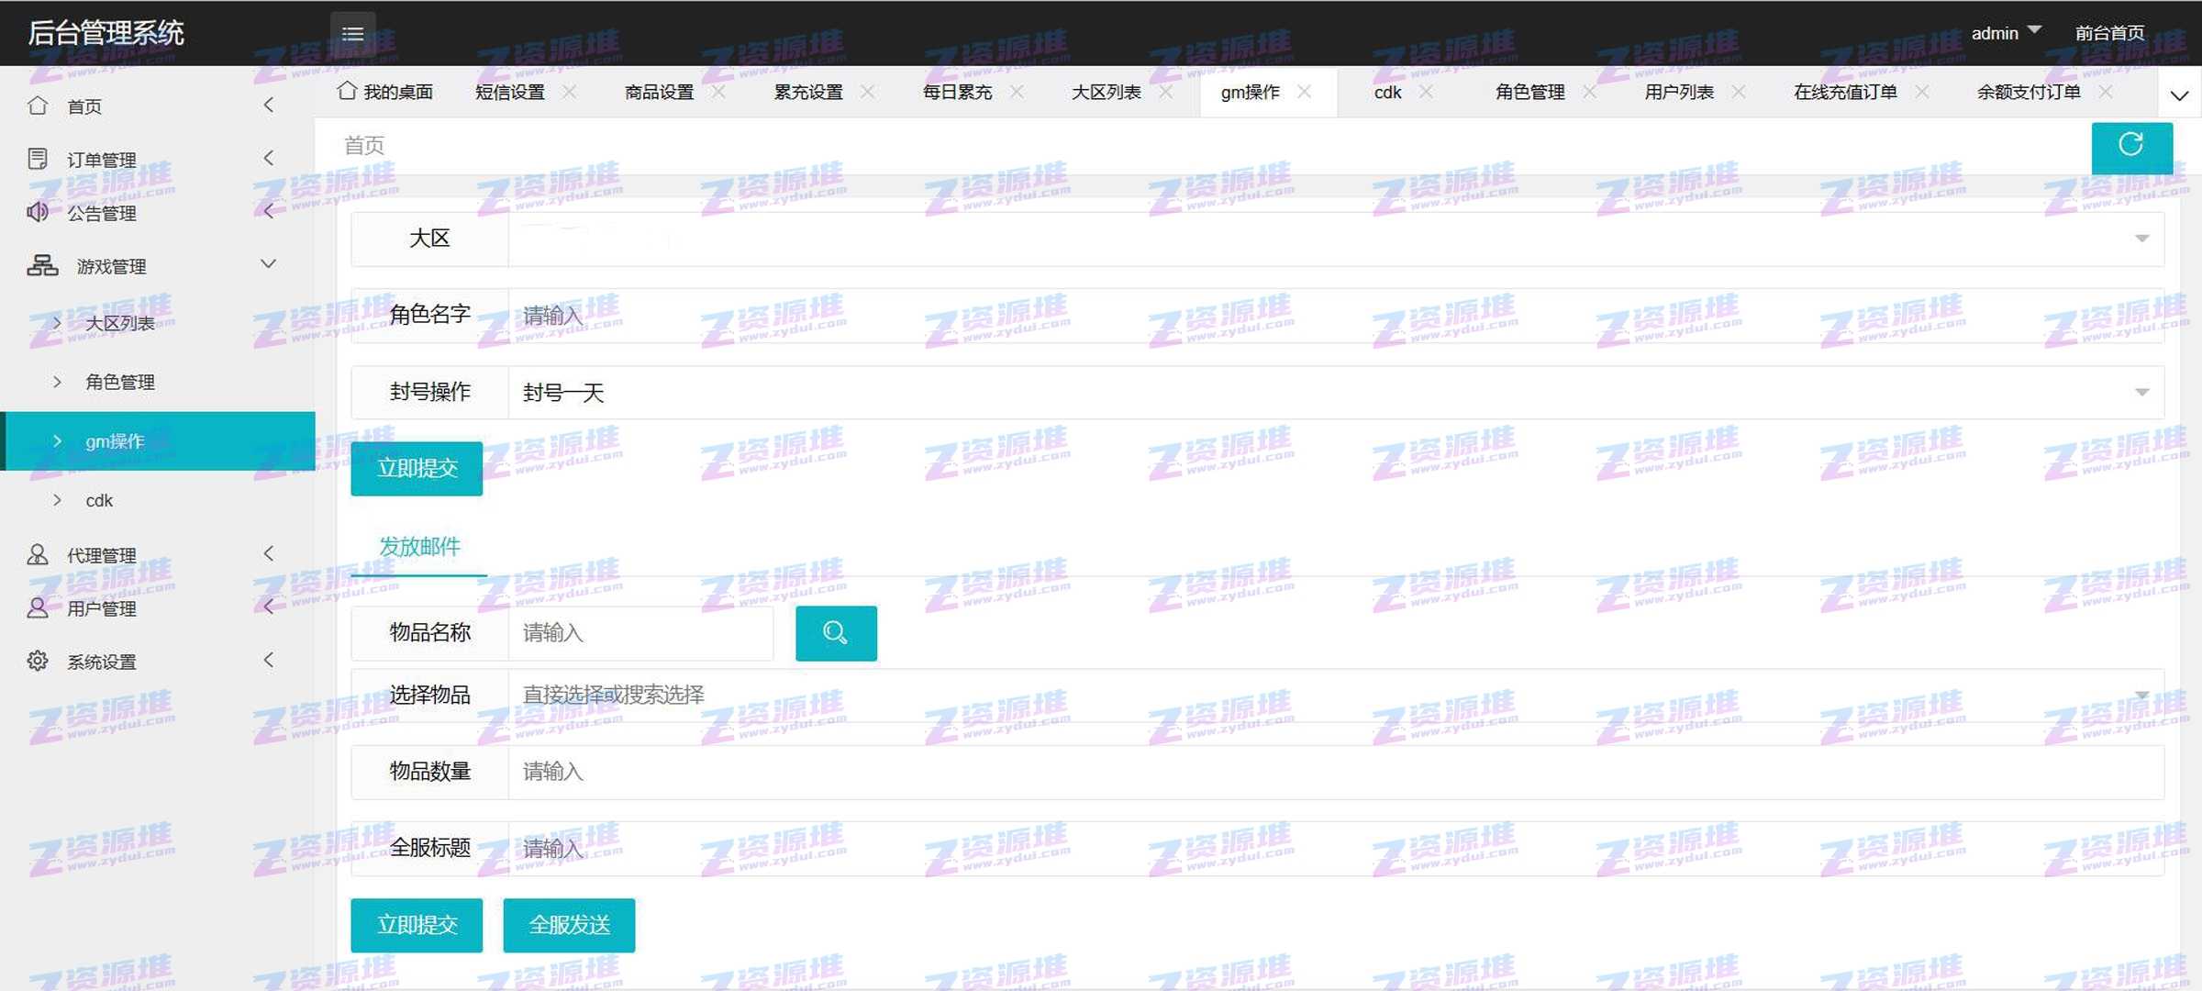Close the cdk tab

pos(1426,92)
